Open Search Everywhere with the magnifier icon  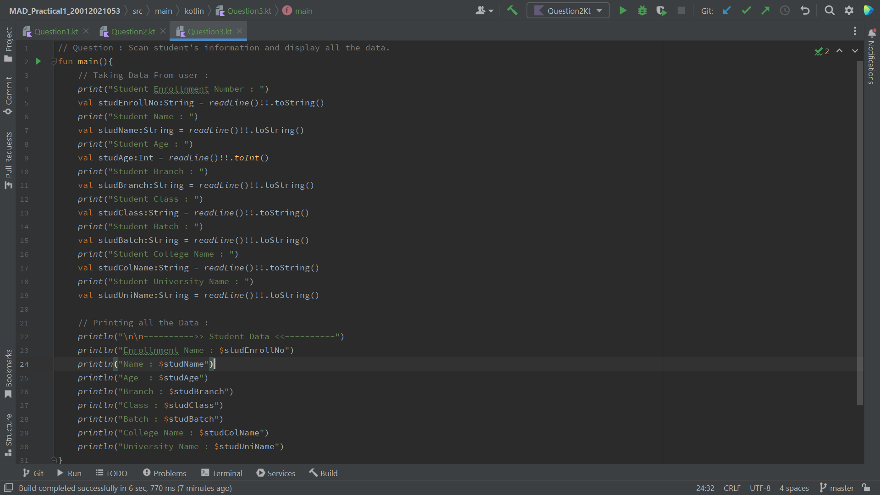(x=830, y=10)
